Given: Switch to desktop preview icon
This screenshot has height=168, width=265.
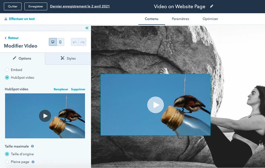Looking at the screenshot, I should [x=53, y=42].
